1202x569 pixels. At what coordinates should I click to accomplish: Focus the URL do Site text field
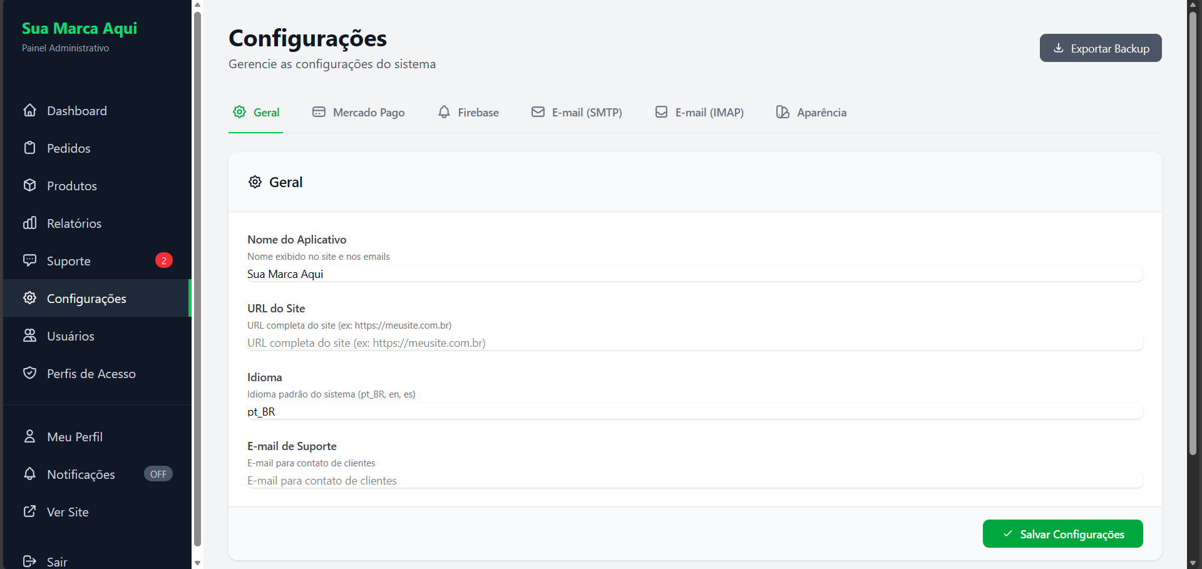(x=695, y=343)
